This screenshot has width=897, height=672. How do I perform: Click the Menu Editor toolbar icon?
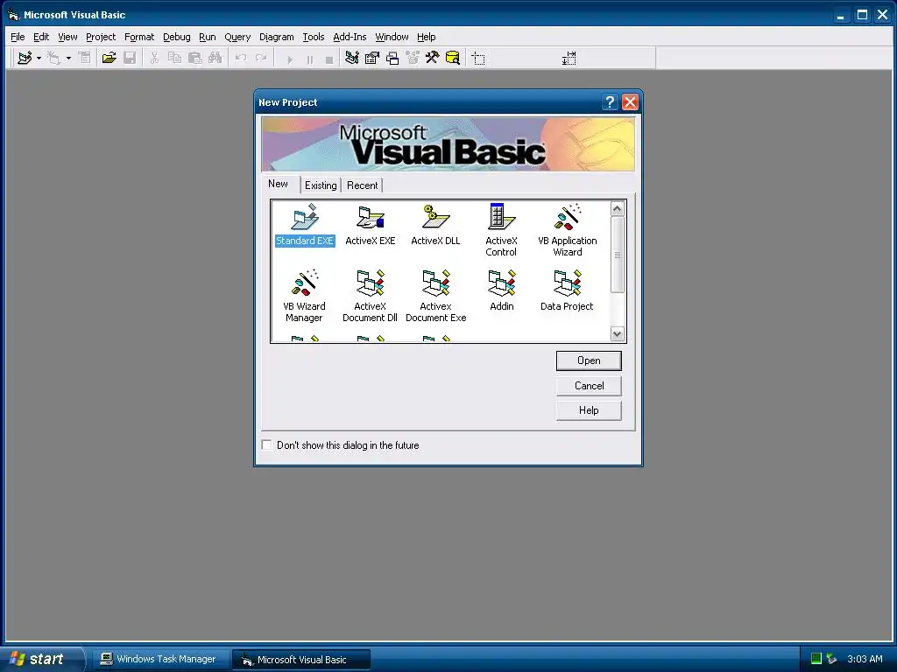point(85,58)
